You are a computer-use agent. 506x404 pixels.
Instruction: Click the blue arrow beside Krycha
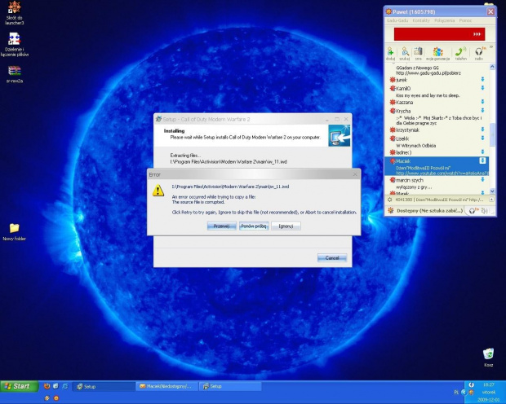pyautogui.click(x=483, y=110)
